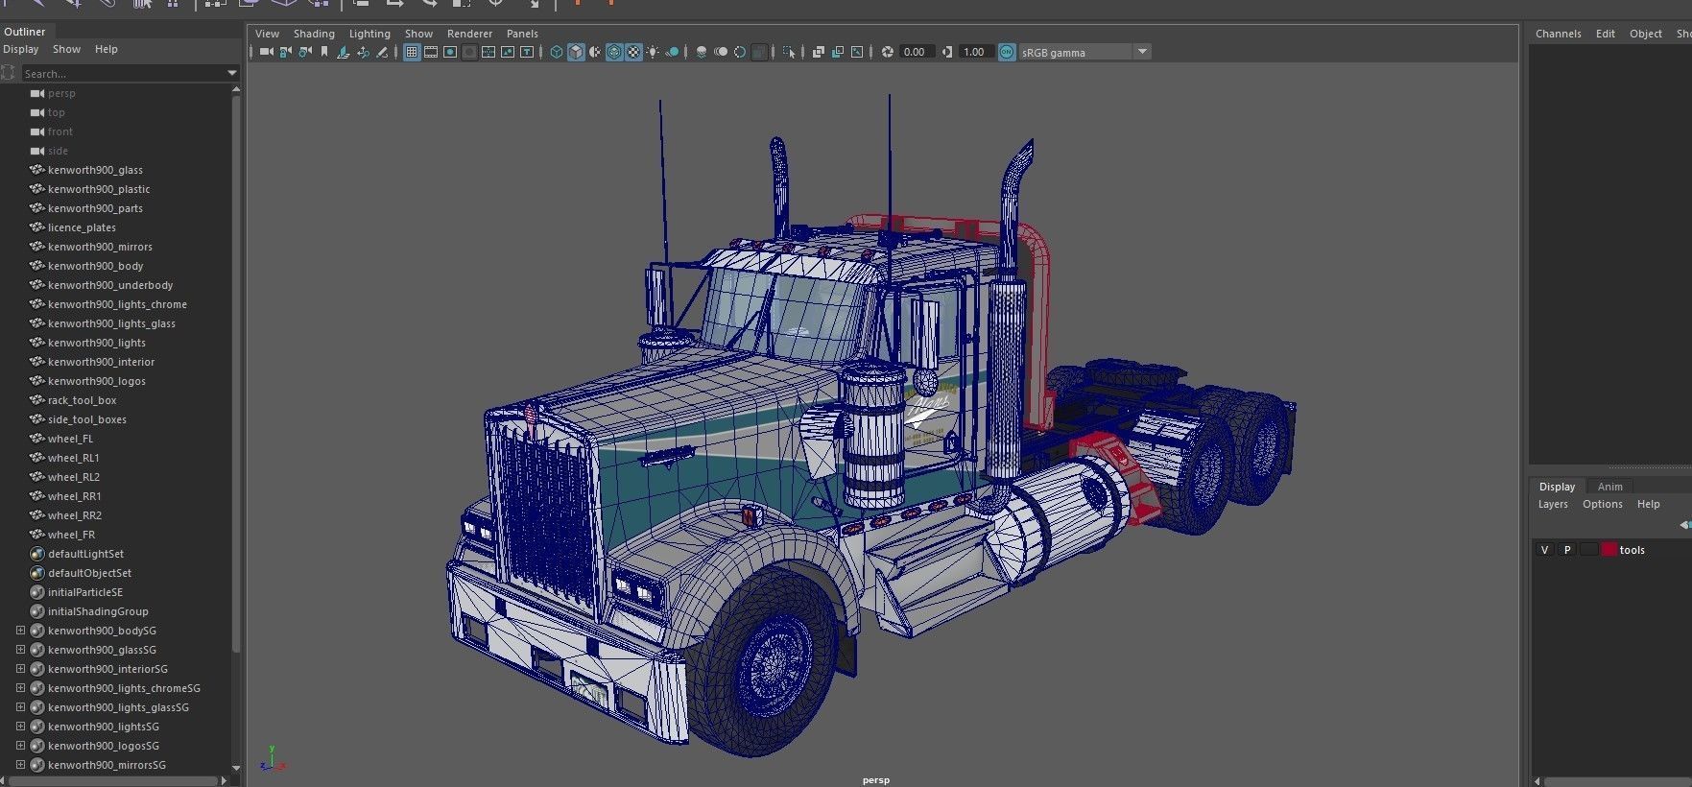Click the Multisample Anti-aliasing icon

coord(740,52)
